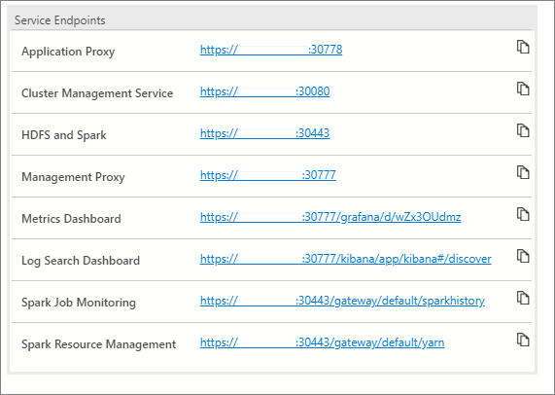Copy the Spark Resource Management endpoint

point(523,340)
